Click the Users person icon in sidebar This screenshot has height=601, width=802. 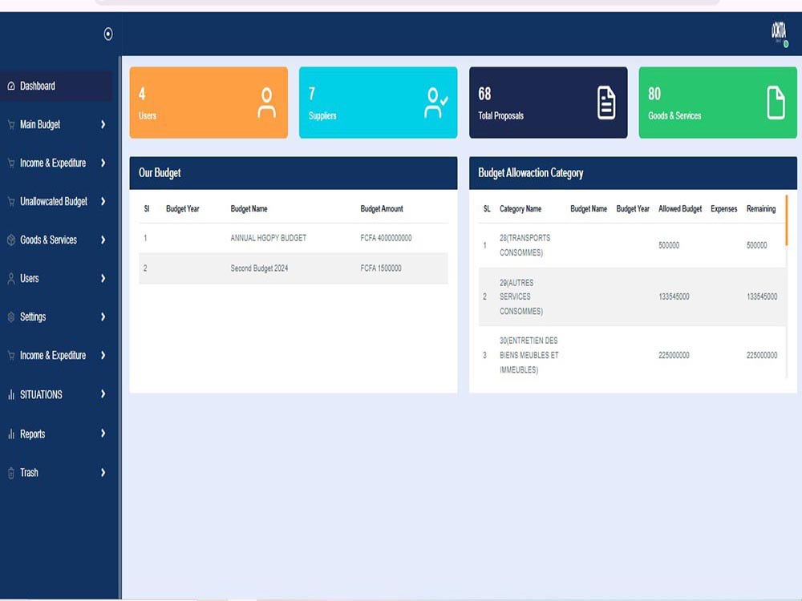11,279
